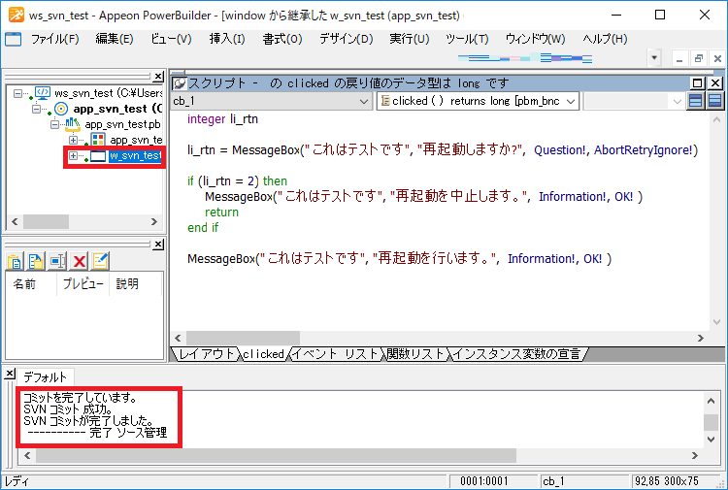Viewport: 728px width, 490px height.
Task: Click the workspace icon for ws_svn_test
Action: [43, 93]
